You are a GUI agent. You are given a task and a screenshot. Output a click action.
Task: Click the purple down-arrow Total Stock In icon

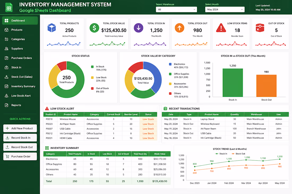coord(139,28)
